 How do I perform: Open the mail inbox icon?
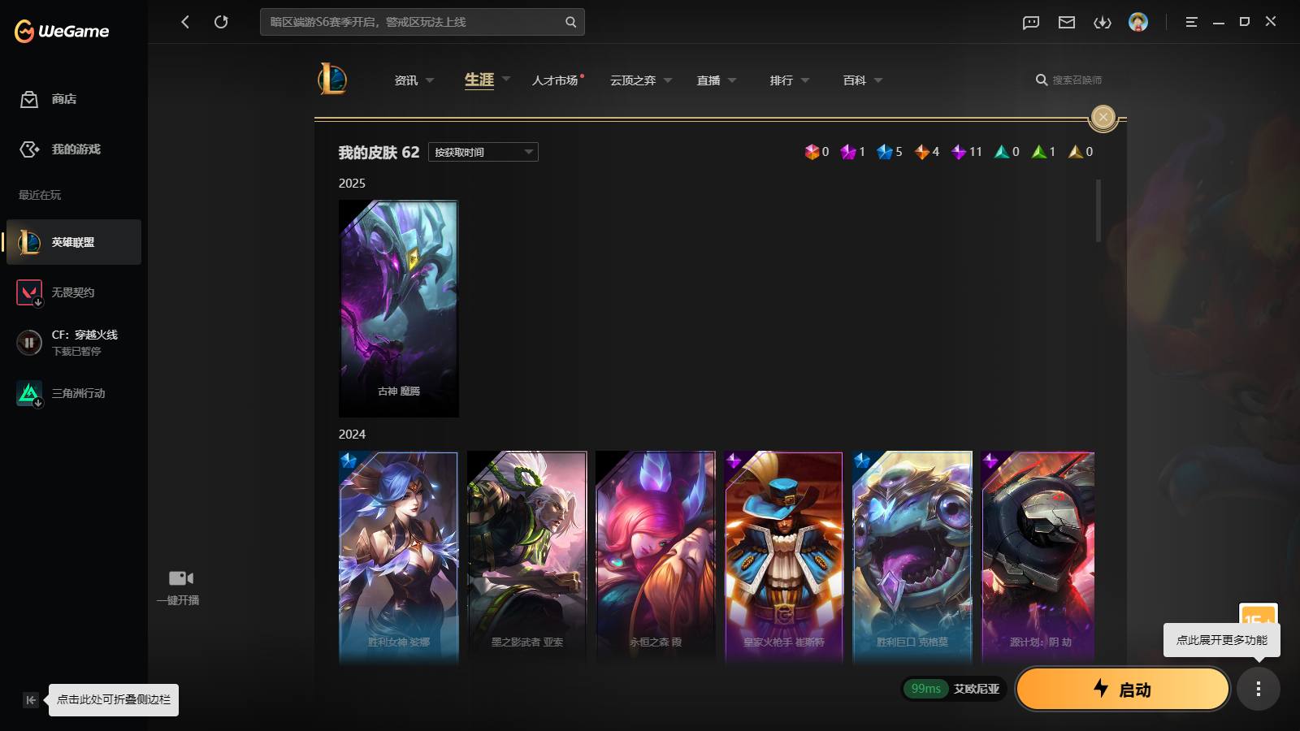tap(1067, 22)
